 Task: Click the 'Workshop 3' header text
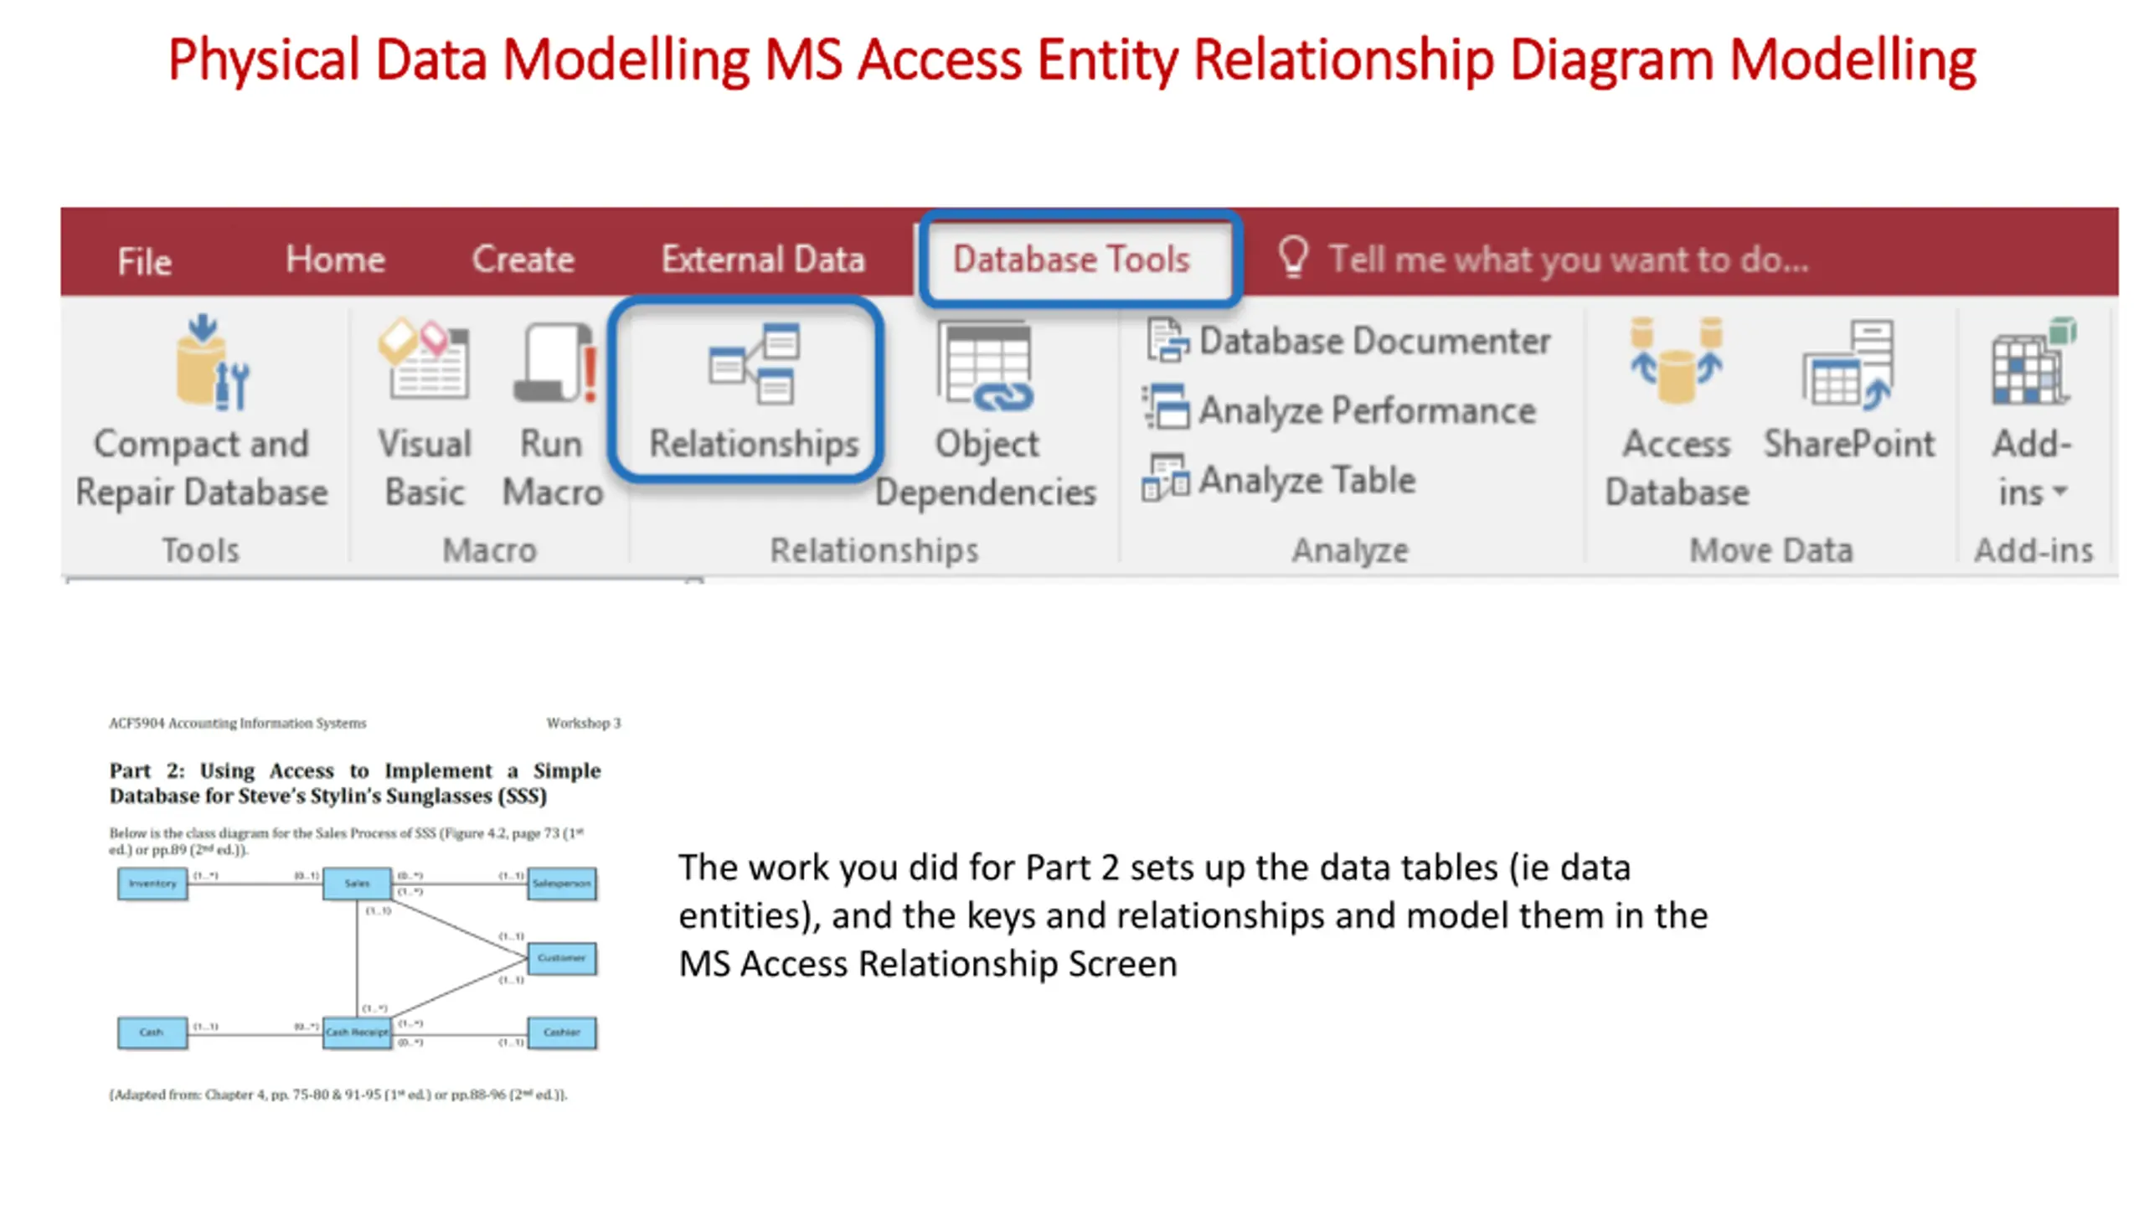click(584, 723)
